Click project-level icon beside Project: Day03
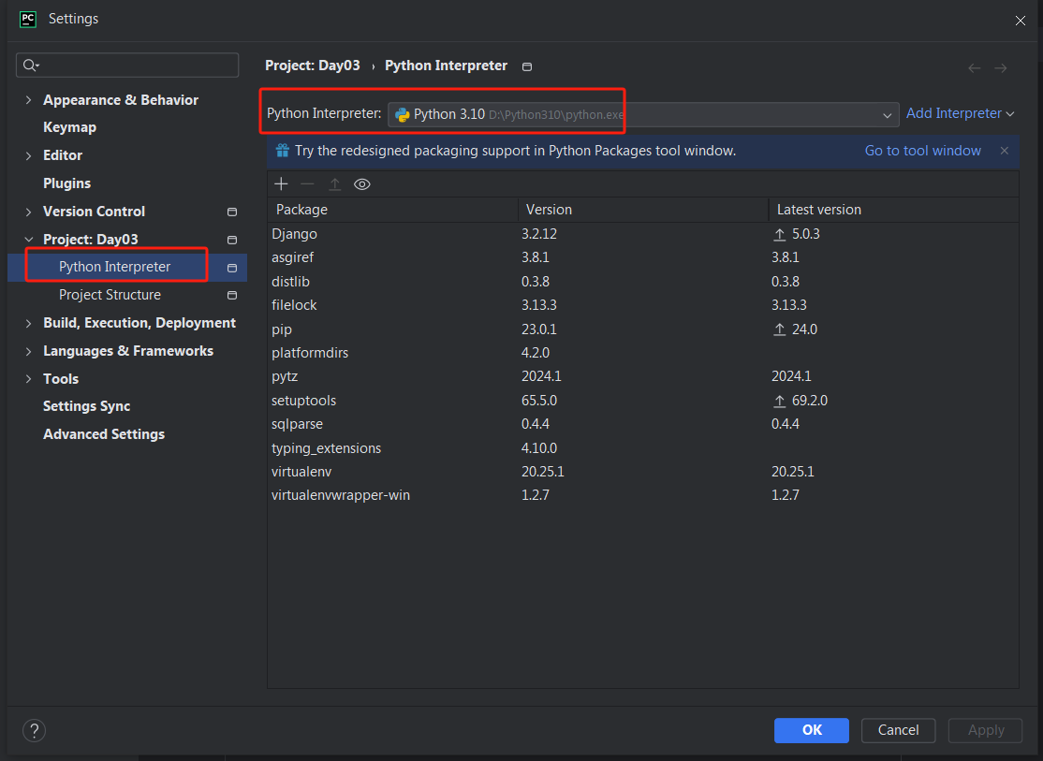Viewport: 1043px width, 761px height. (232, 240)
